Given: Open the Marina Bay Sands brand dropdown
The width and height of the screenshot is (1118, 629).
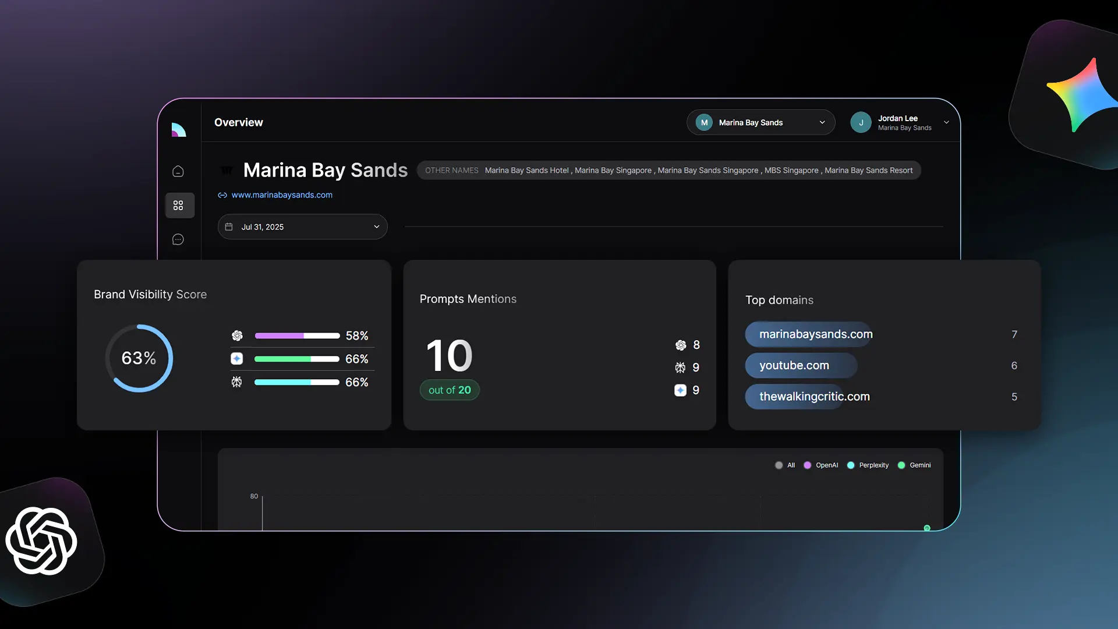Looking at the screenshot, I should pyautogui.click(x=760, y=123).
